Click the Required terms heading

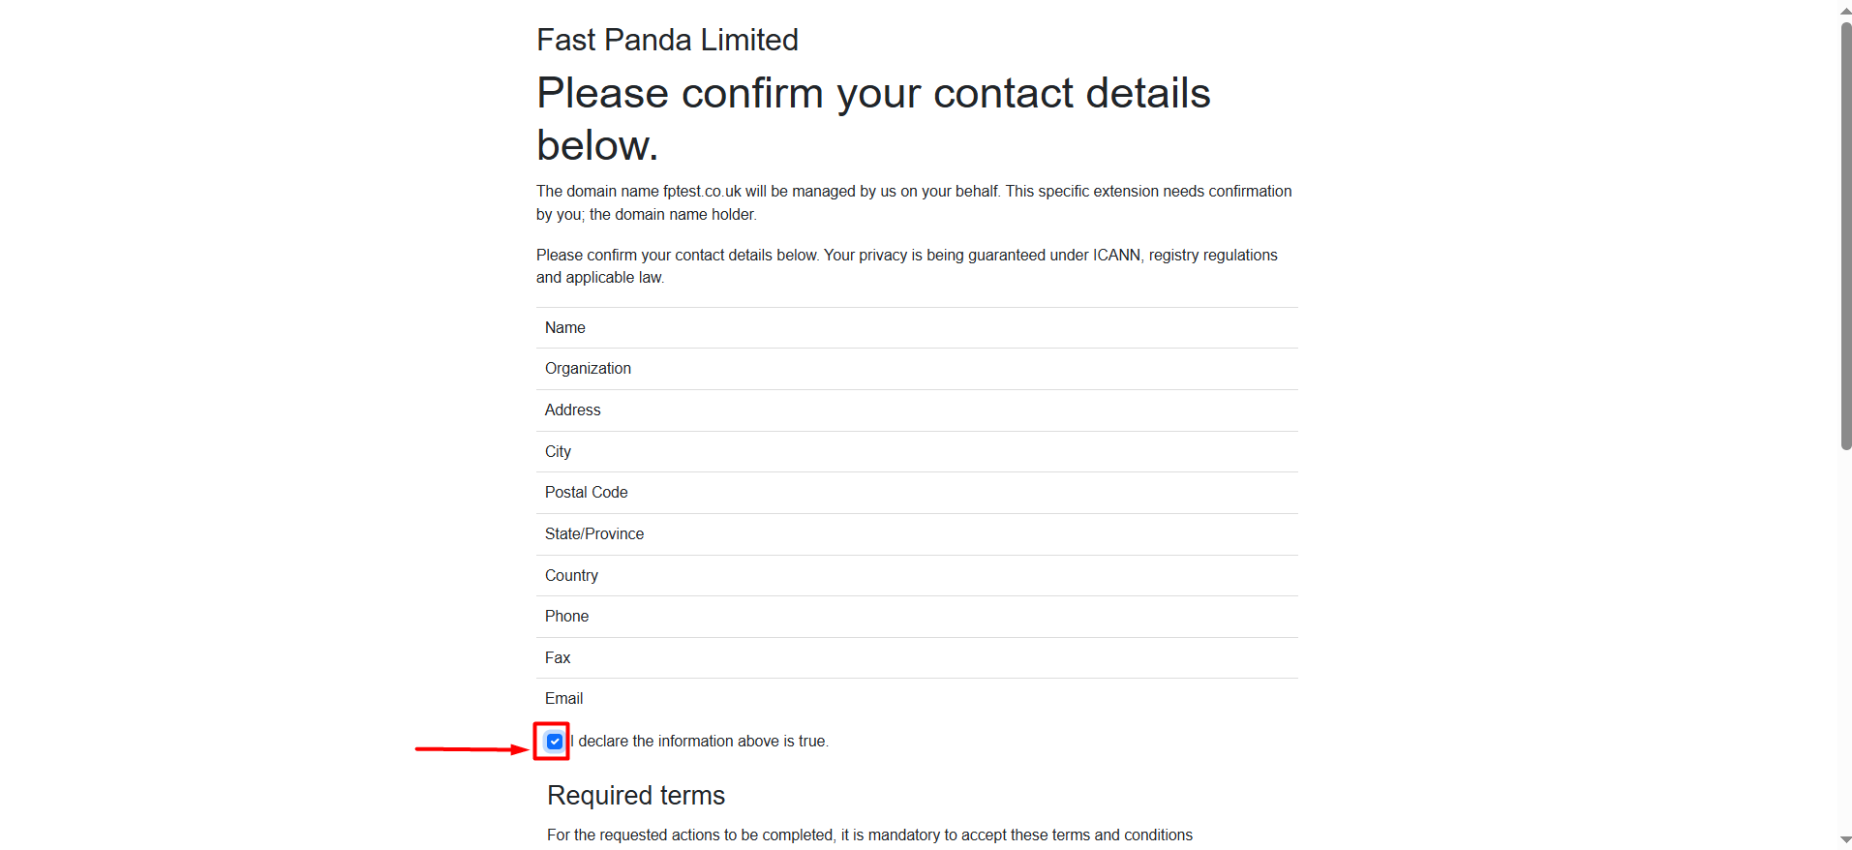[x=635, y=796]
